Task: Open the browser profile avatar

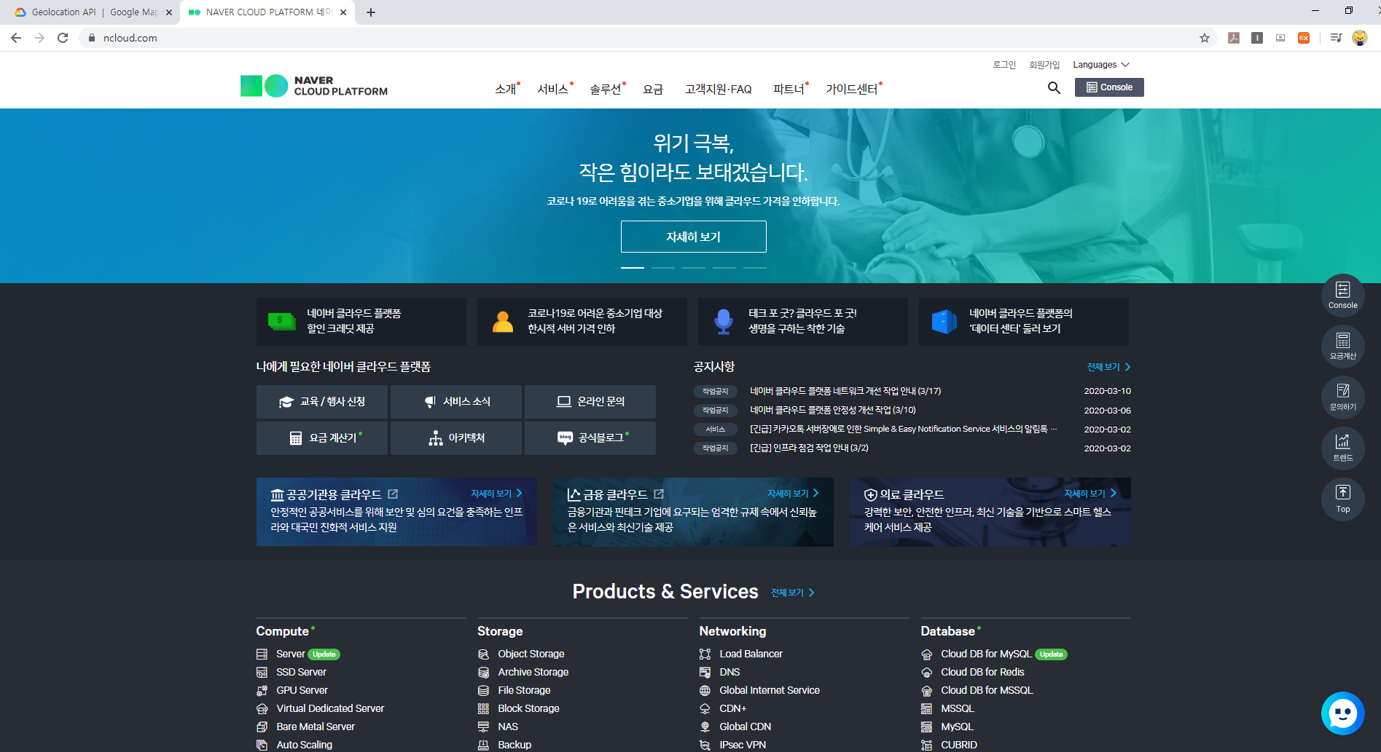Action: (1359, 38)
